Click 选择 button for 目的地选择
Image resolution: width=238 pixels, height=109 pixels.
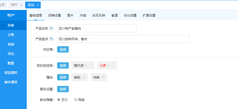tap(63, 65)
